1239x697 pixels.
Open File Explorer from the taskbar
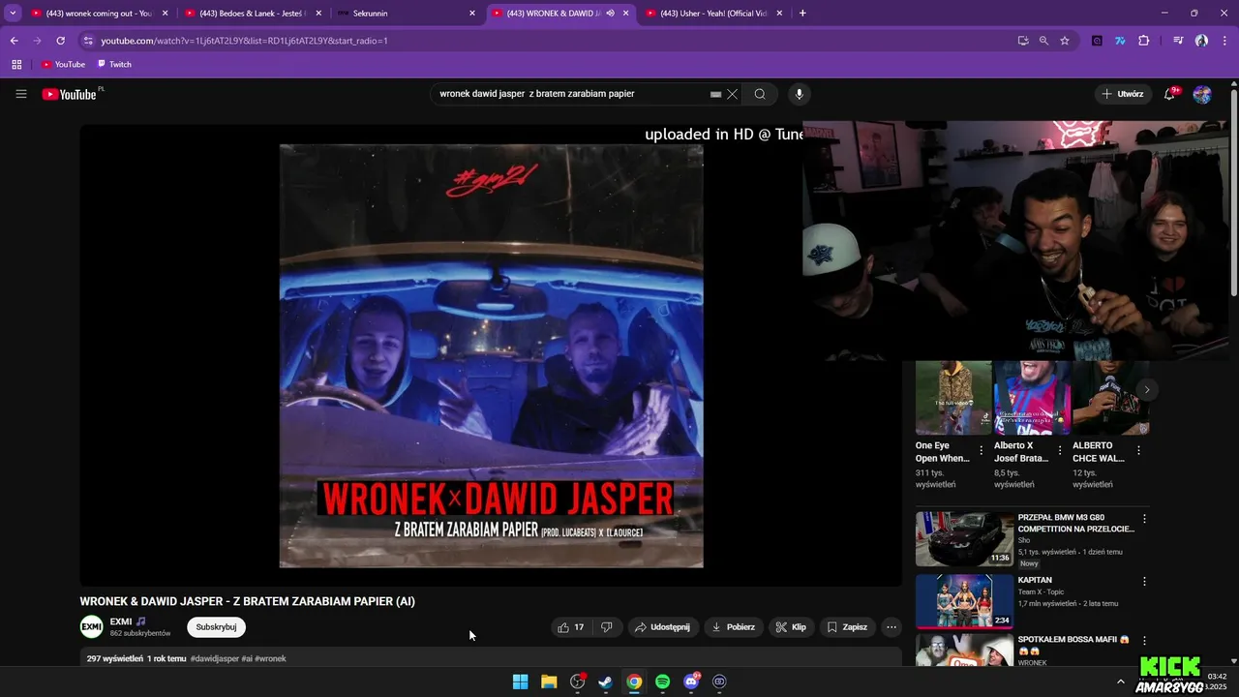coord(549,682)
